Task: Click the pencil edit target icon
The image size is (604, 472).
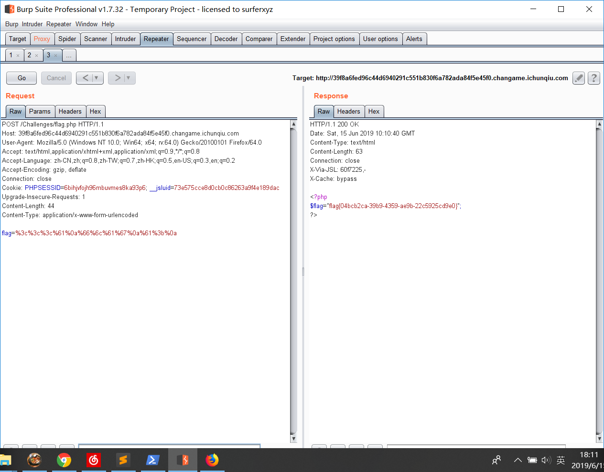Action: 579,78
